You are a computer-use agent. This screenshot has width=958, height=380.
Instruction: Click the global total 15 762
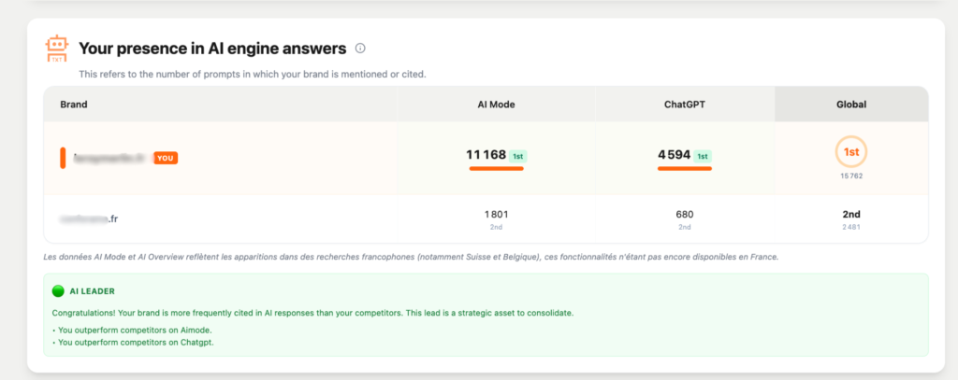point(851,176)
